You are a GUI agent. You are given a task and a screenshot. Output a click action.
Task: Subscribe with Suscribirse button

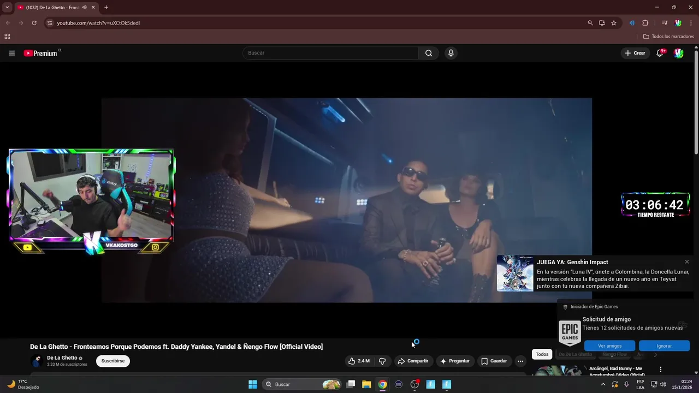click(113, 361)
